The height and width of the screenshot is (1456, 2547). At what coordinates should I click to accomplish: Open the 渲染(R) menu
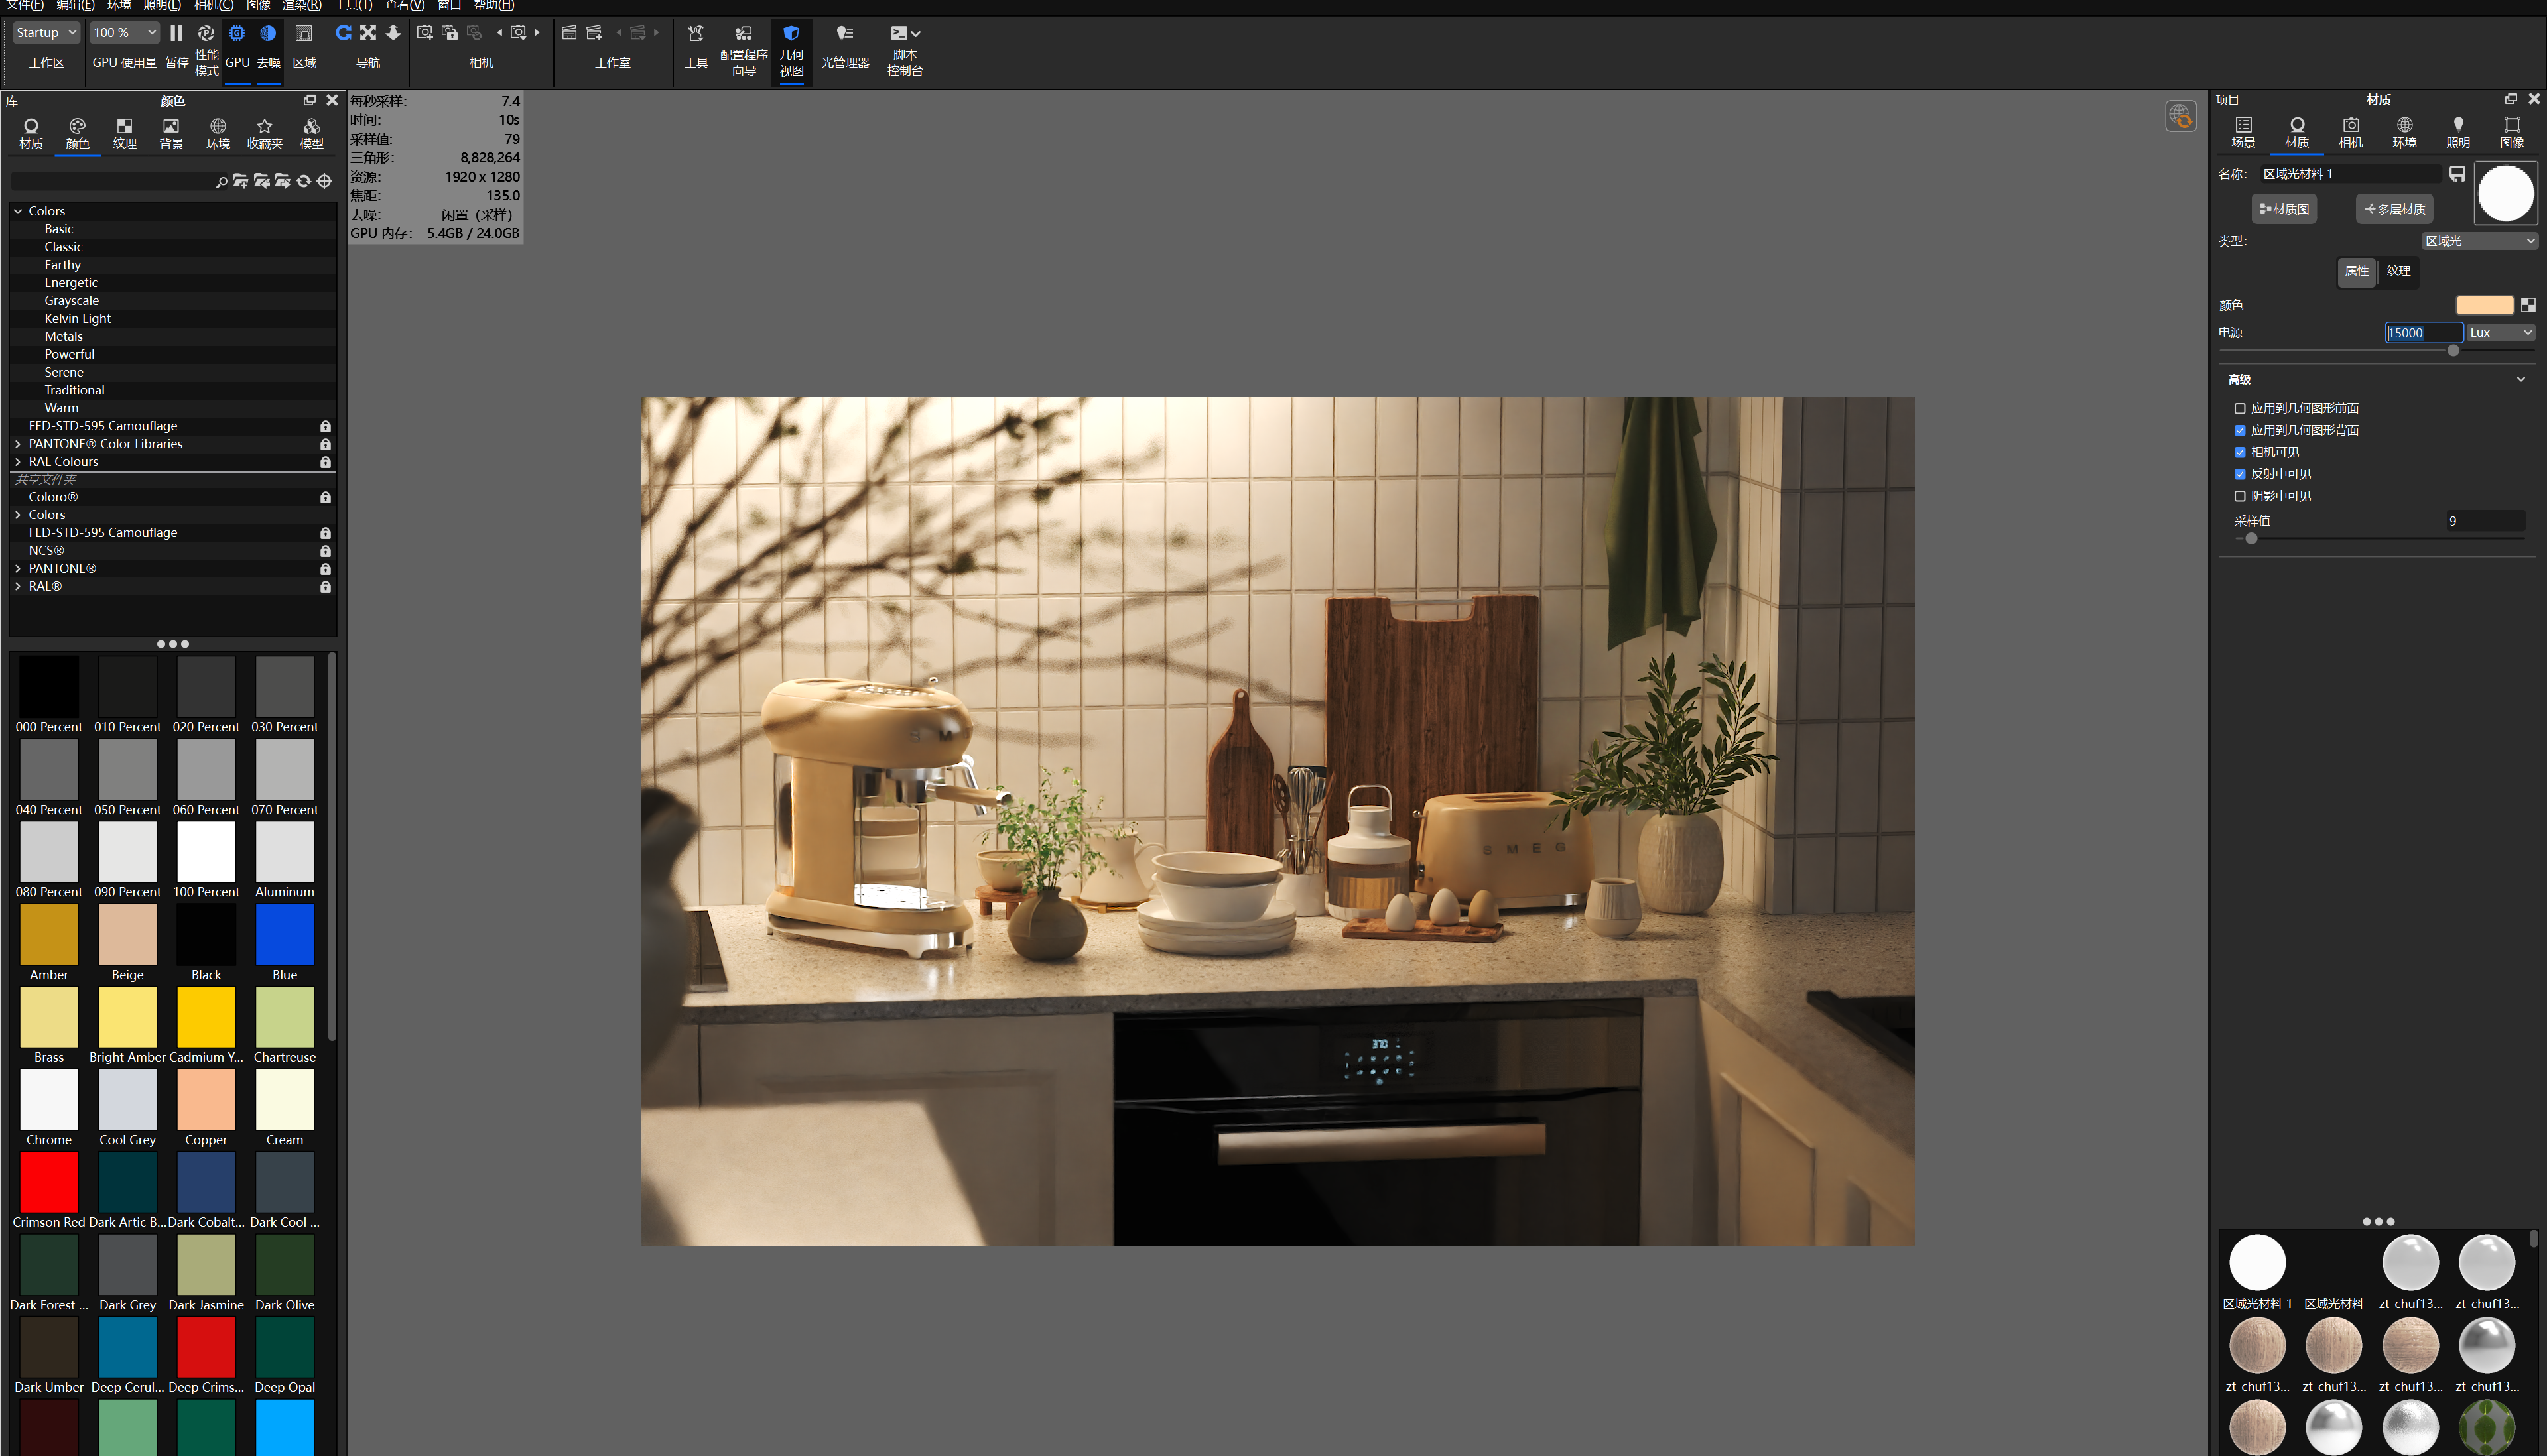[x=301, y=5]
